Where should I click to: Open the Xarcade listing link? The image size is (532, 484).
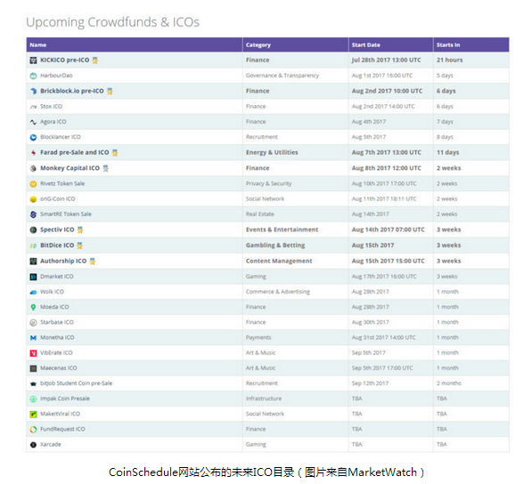(x=51, y=444)
